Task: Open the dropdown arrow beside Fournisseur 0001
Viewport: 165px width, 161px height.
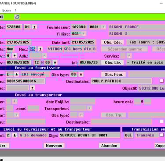Action: click(103, 27)
